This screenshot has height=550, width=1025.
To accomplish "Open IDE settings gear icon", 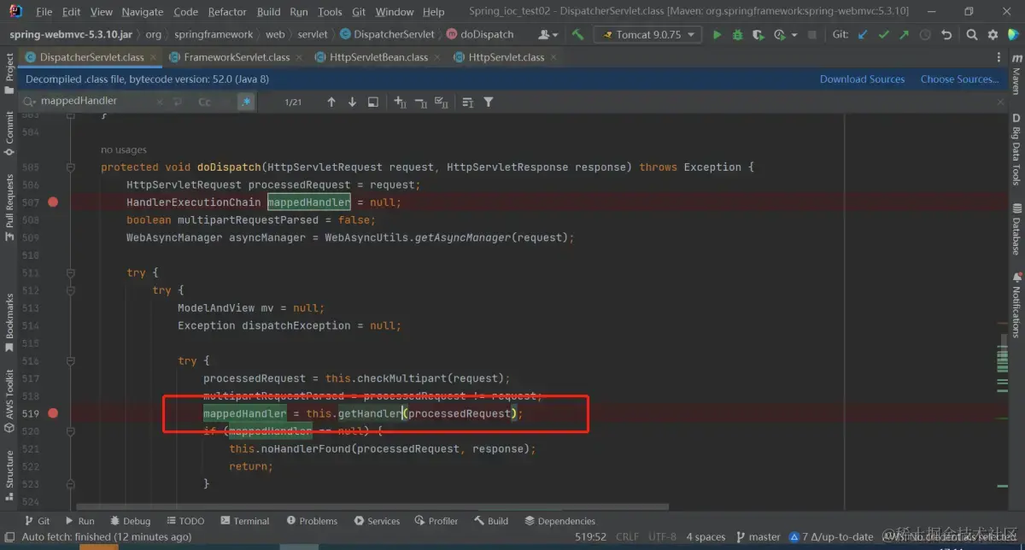I will [x=993, y=35].
